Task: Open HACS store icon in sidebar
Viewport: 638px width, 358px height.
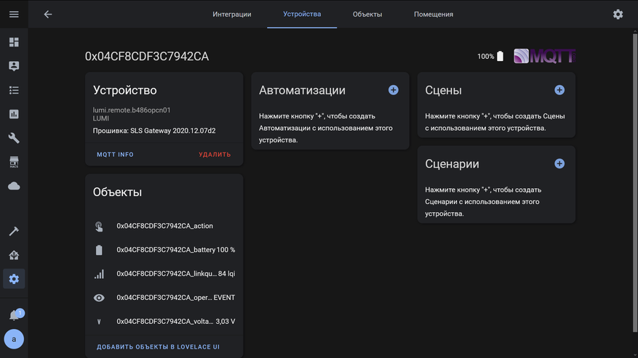Action: coord(14,162)
